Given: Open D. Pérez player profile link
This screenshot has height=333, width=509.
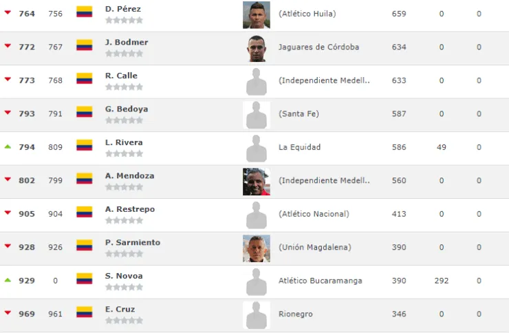Looking at the screenshot, I should [123, 9].
